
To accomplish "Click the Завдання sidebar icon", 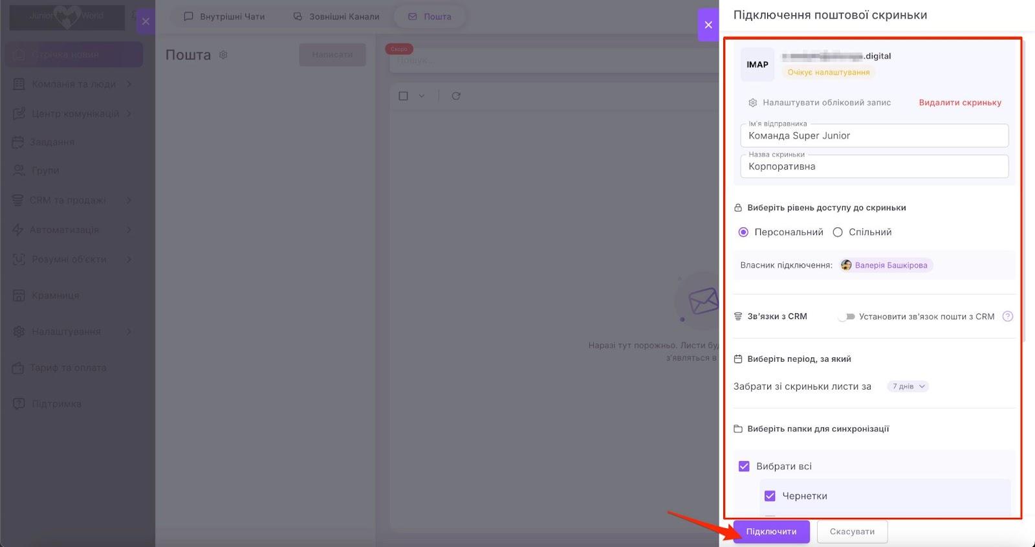I will click(x=18, y=142).
